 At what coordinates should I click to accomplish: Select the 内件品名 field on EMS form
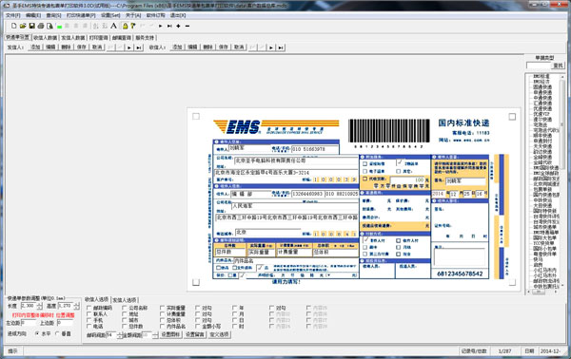[x=295, y=260]
